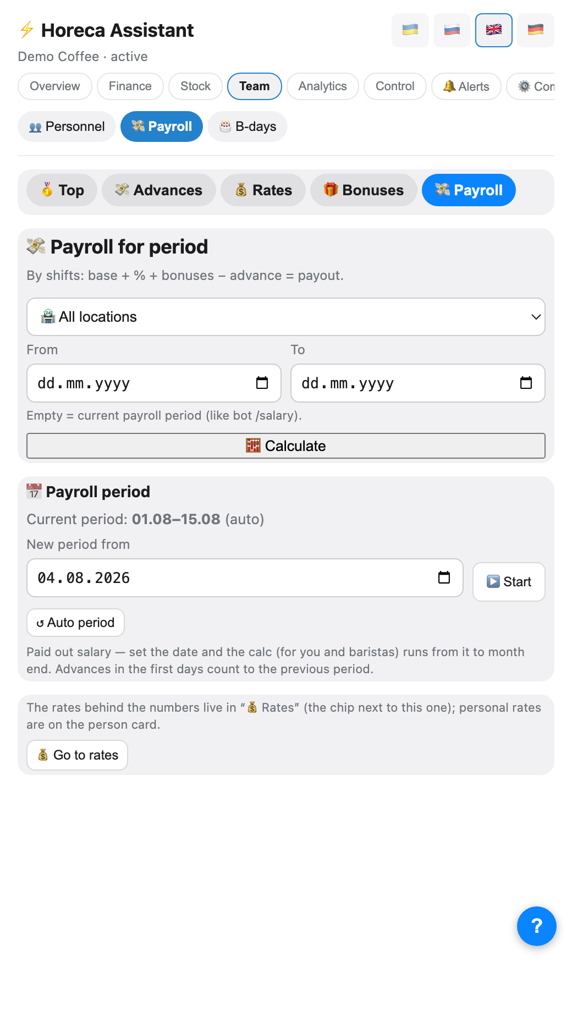Switch to German flag language
This screenshot has width=572, height=1034.
[535, 30]
